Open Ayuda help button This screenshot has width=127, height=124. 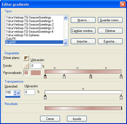(77, 119)
